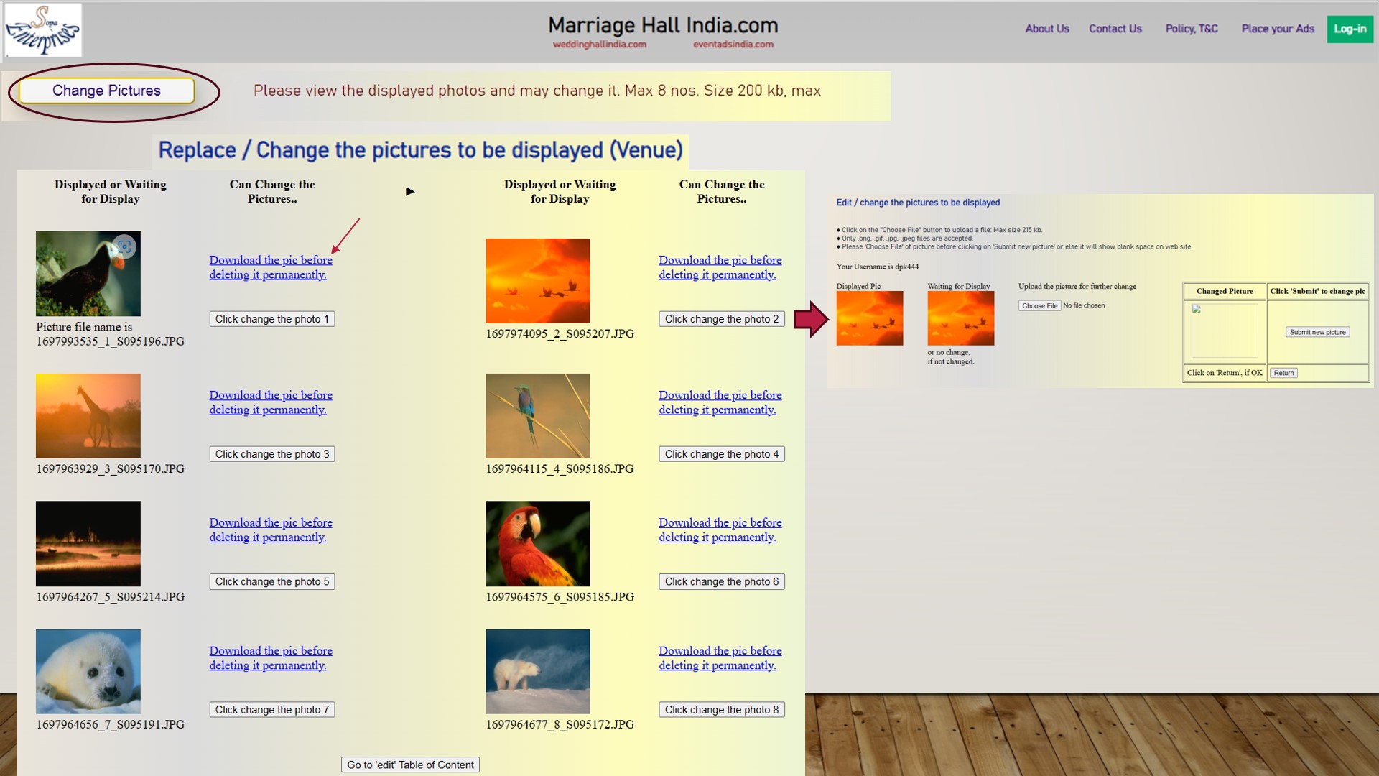Click the Sopa Enterprises logo

click(43, 30)
